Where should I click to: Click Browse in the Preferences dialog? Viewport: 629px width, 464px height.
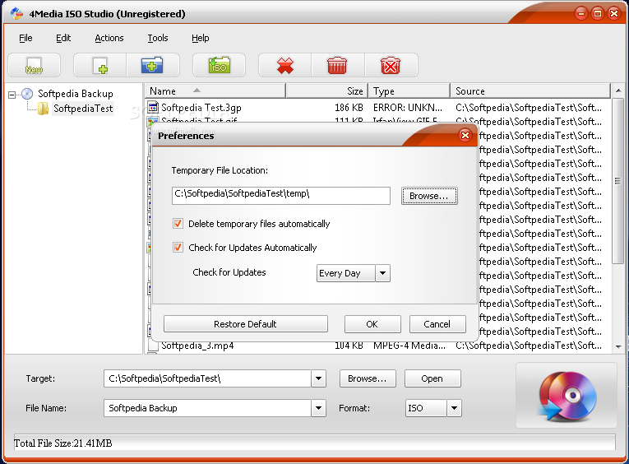tap(429, 196)
